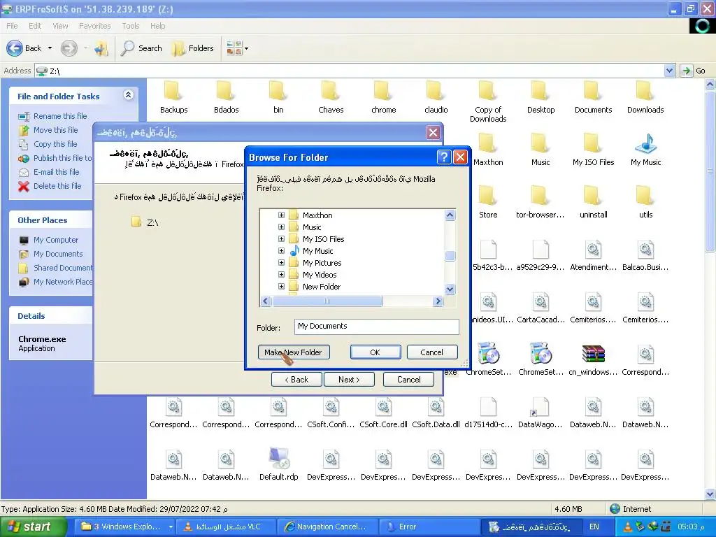
Task: Switch to VLC taskbar item
Action: (x=226, y=527)
